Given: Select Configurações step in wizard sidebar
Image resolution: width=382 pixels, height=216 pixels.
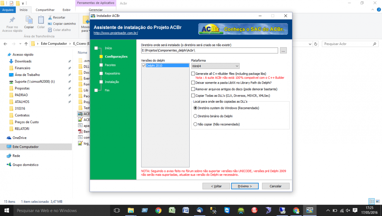Looking at the screenshot, I should [116, 56].
